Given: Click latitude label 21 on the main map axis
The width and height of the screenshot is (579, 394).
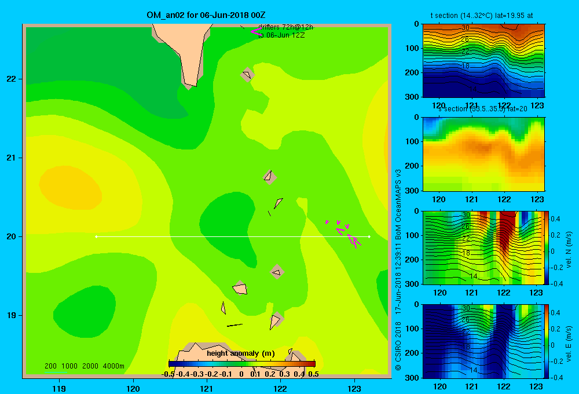Looking at the screenshot, I should [12, 158].
